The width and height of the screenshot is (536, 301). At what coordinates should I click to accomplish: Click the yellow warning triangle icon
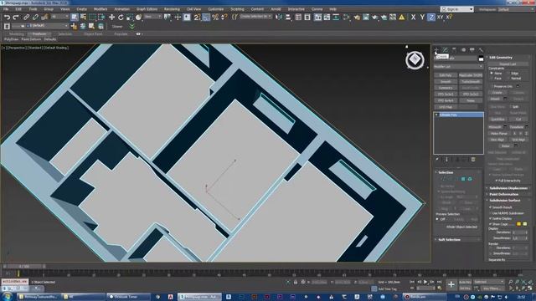tap(402, 17)
